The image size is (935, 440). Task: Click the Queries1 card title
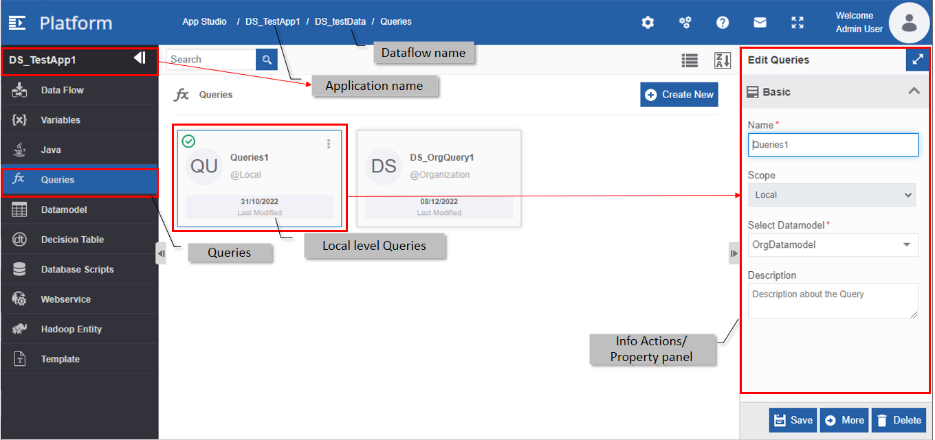tap(250, 157)
